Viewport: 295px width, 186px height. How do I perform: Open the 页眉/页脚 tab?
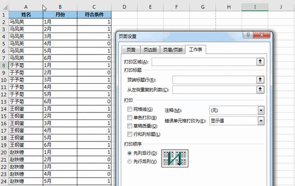173,50
